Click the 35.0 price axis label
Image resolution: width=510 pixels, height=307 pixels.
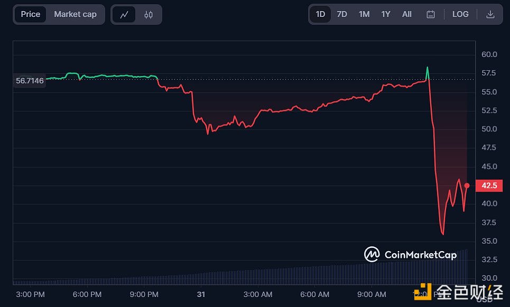pos(489,241)
